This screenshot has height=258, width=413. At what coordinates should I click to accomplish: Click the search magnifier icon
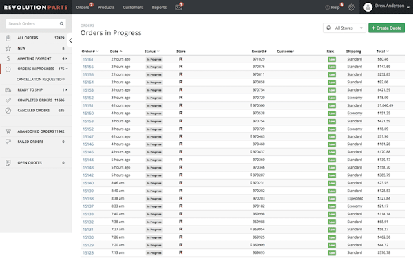point(61,23)
